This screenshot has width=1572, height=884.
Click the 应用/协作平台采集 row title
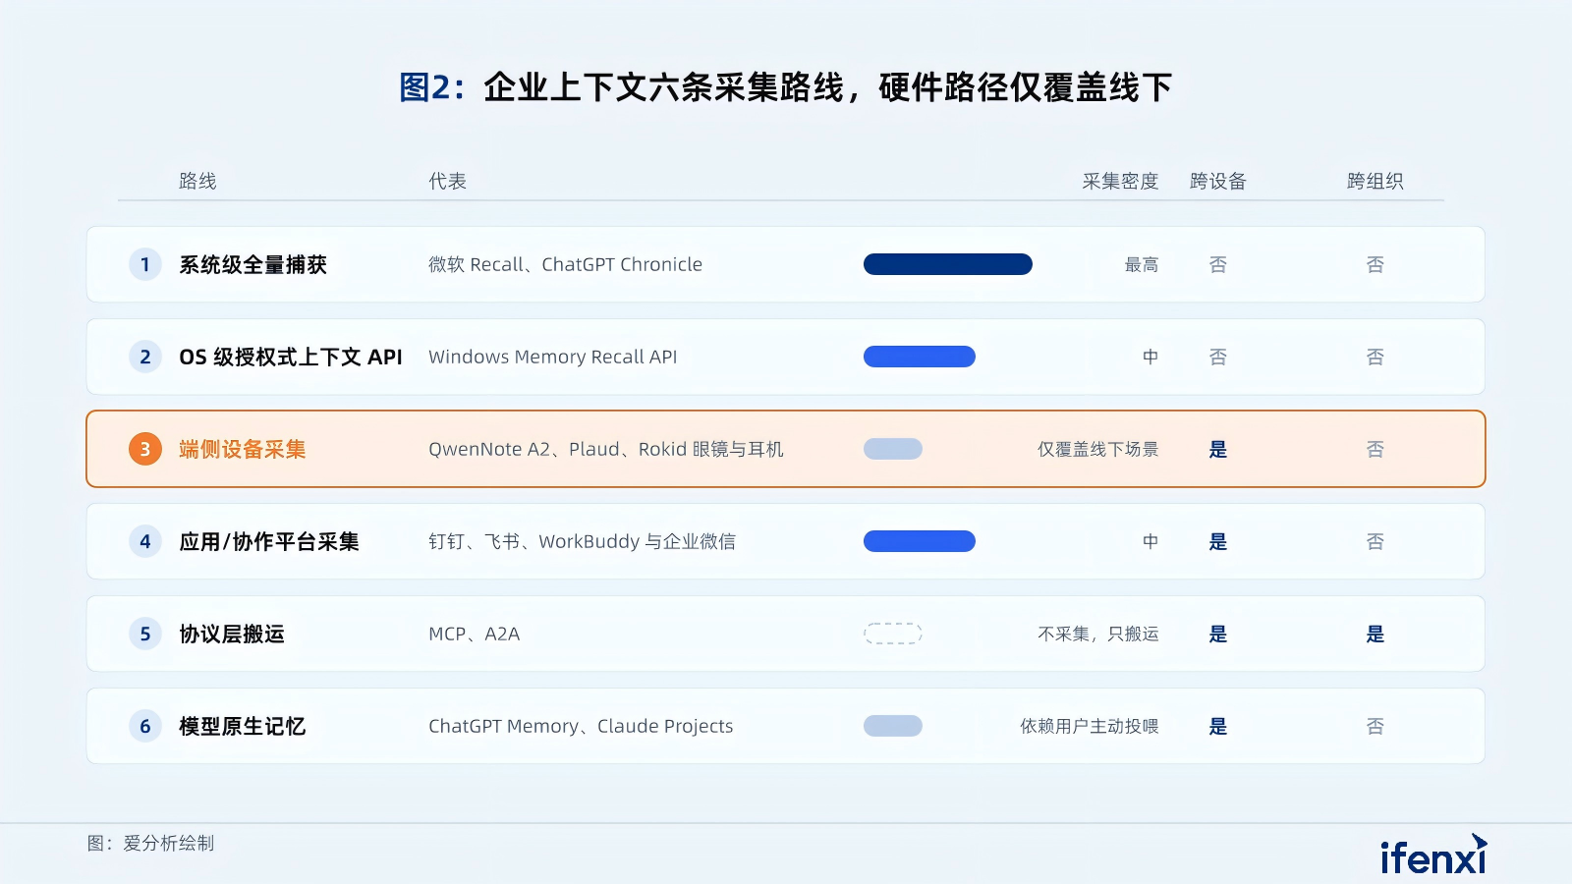tap(269, 541)
